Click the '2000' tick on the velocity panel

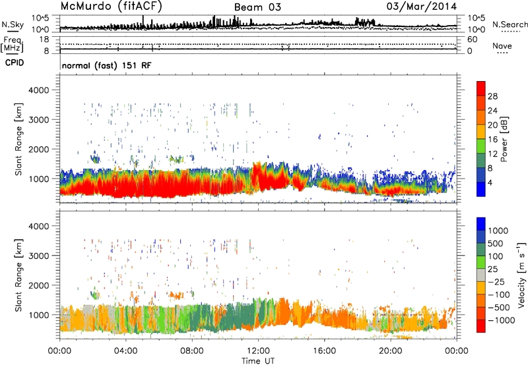coord(38,285)
